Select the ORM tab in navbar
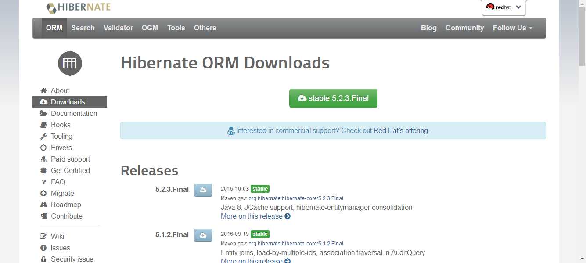Viewport: 586px width, 263px height. tap(54, 28)
